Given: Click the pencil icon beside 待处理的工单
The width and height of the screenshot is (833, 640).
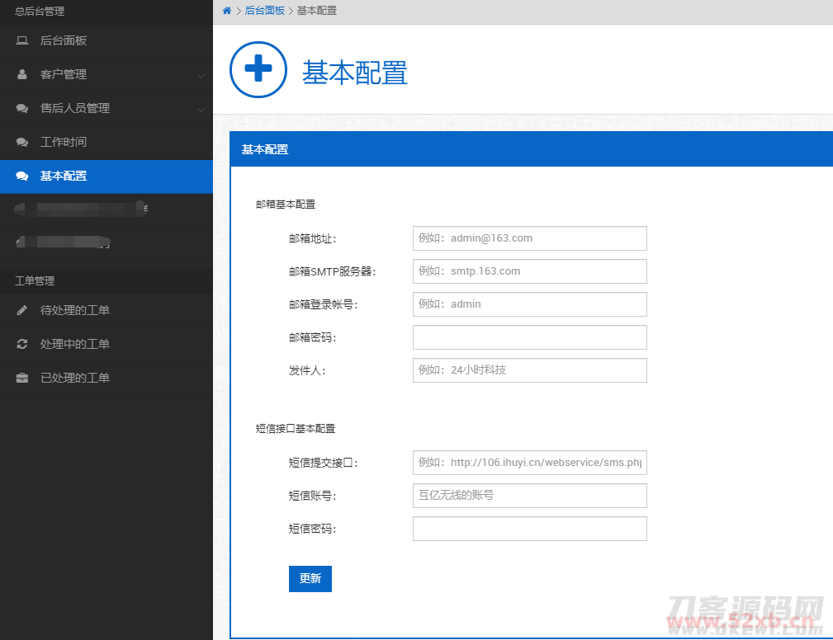Looking at the screenshot, I should pos(20,311).
